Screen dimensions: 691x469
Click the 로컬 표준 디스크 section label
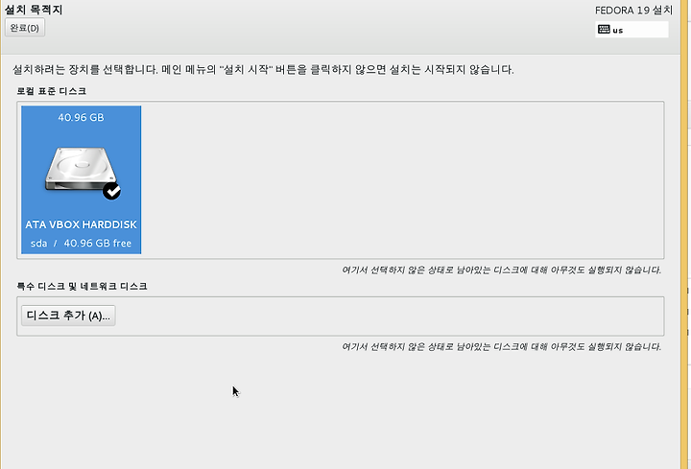51,91
